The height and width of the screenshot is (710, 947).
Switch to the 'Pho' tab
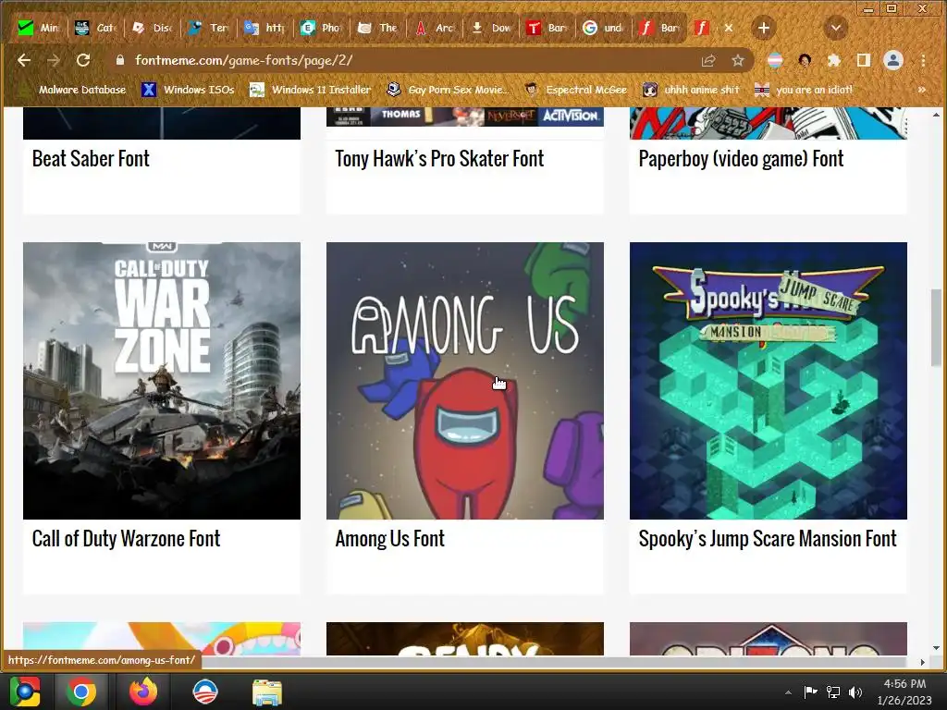321,28
